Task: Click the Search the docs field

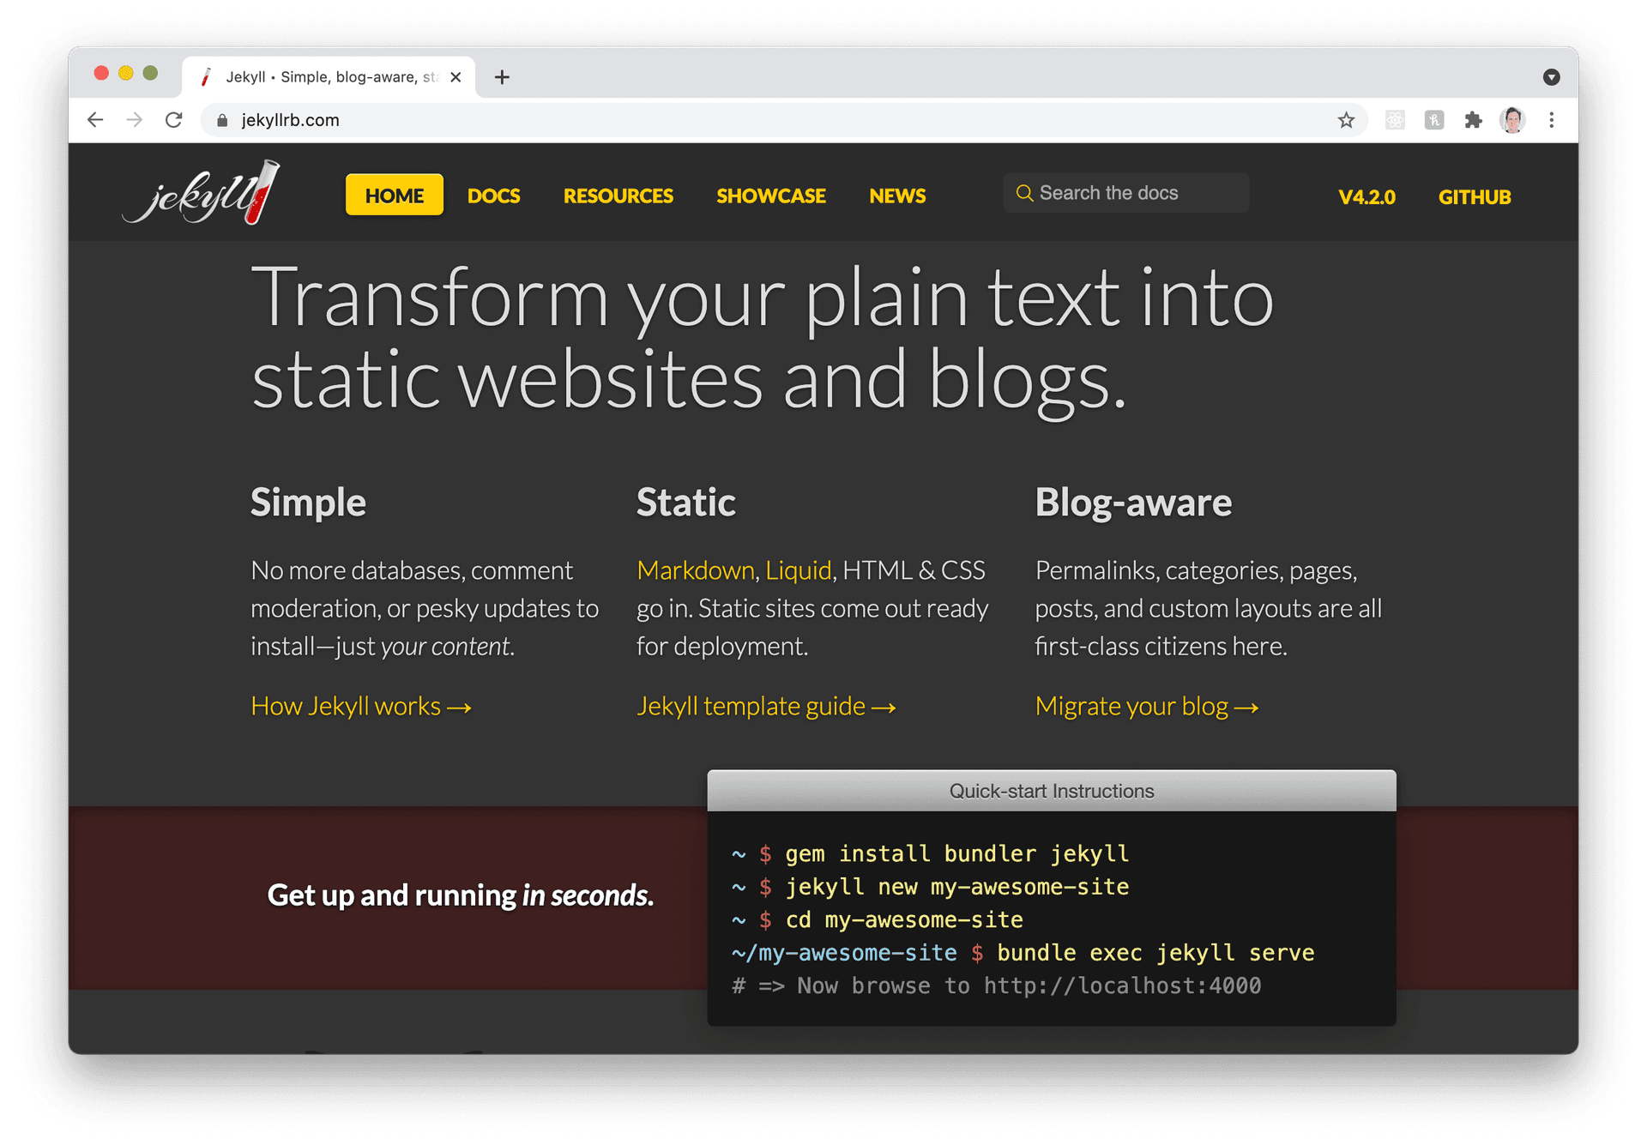Action: pos(1125,193)
